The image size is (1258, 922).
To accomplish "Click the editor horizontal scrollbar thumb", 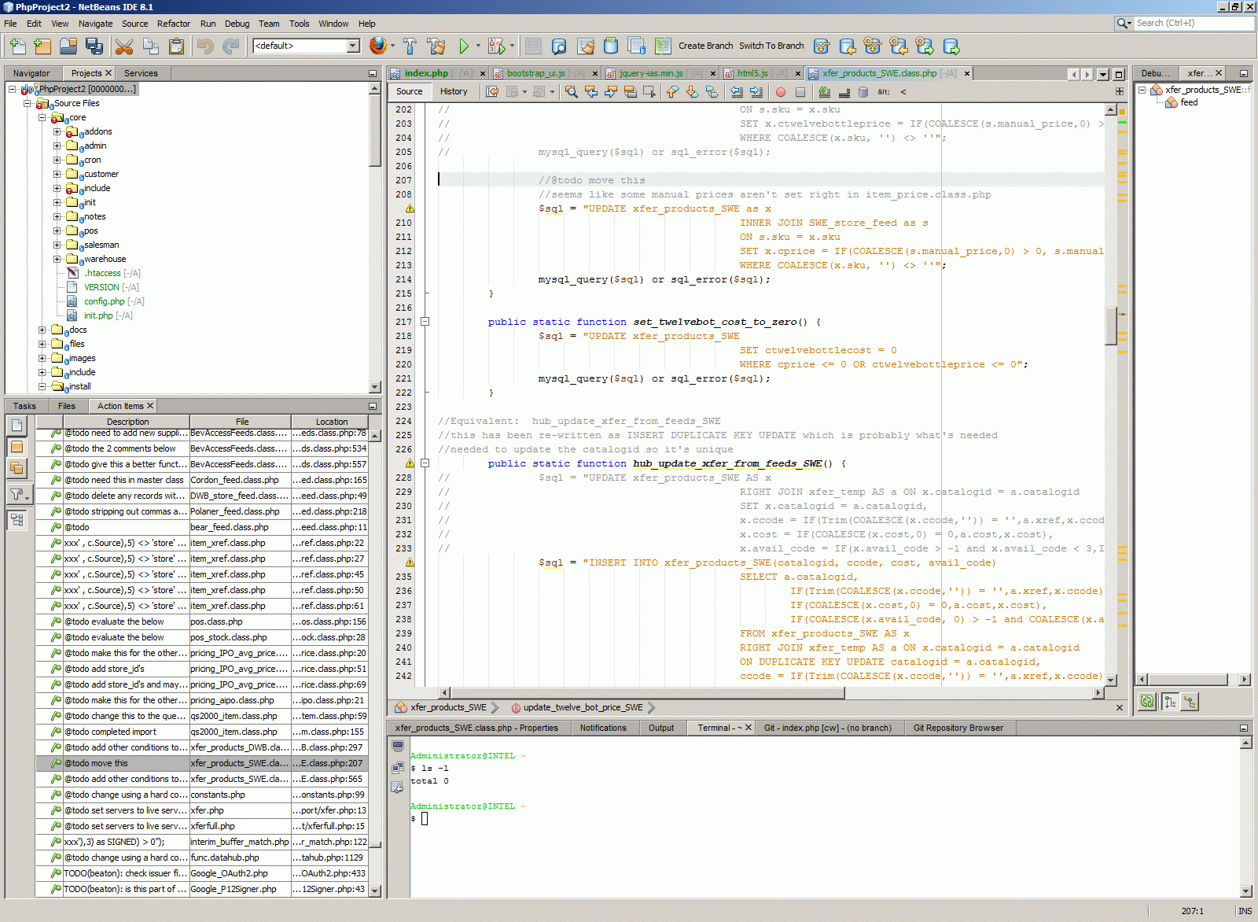I will tap(646, 693).
